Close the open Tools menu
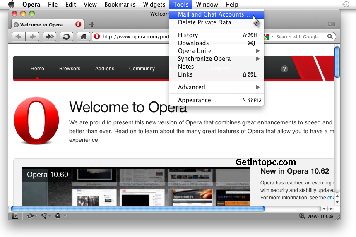The image size is (356, 237). 181,4
